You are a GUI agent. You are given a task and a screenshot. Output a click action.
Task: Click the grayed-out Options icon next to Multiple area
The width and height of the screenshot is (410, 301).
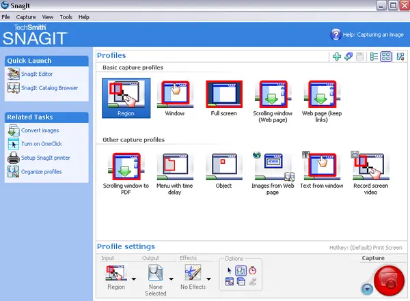252,282
